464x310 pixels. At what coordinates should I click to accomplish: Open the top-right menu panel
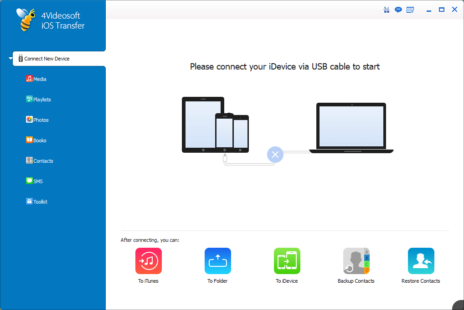410,9
